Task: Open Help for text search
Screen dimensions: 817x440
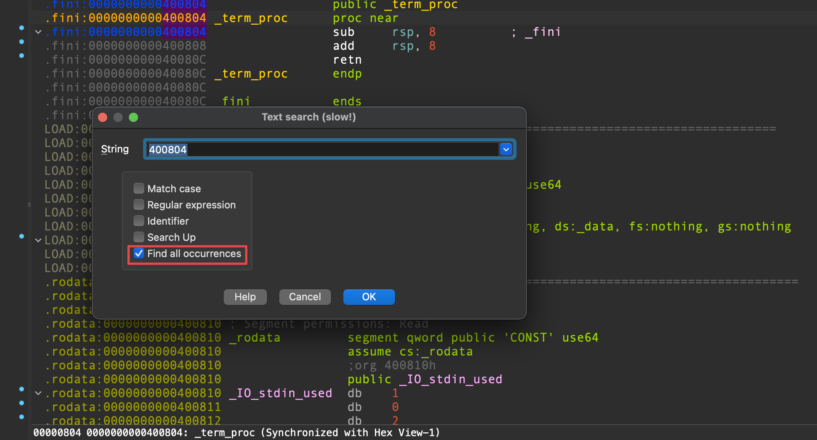Action: tap(245, 297)
